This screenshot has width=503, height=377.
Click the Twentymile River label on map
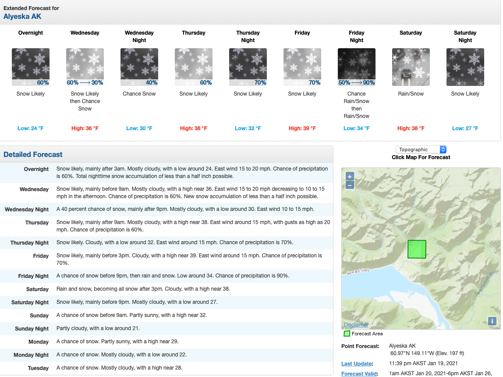[487, 283]
